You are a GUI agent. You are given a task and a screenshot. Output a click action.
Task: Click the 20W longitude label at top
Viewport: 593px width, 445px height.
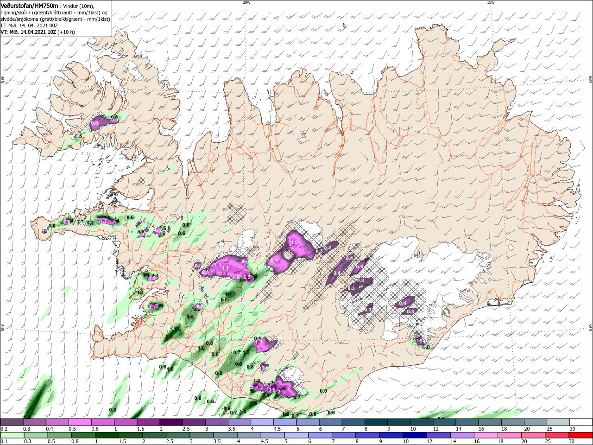pyautogui.click(x=247, y=2)
